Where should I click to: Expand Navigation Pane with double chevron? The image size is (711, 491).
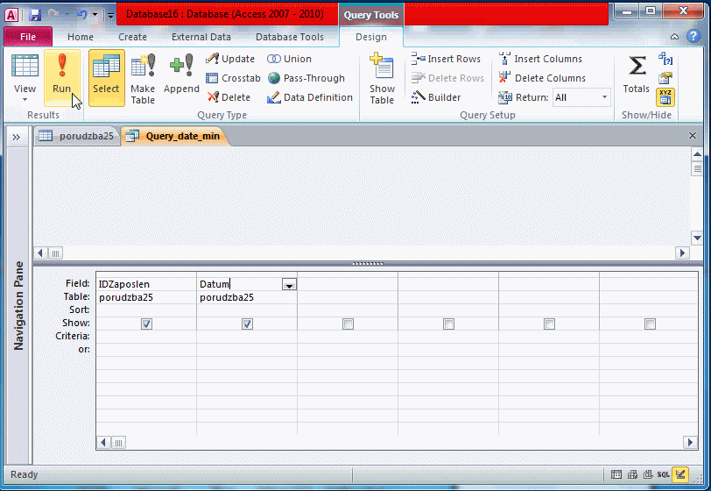pos(17,137)
